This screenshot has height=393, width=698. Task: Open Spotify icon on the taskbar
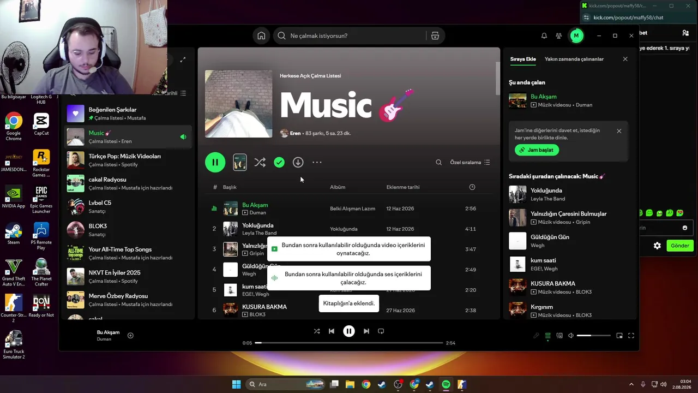pos(446,384)
